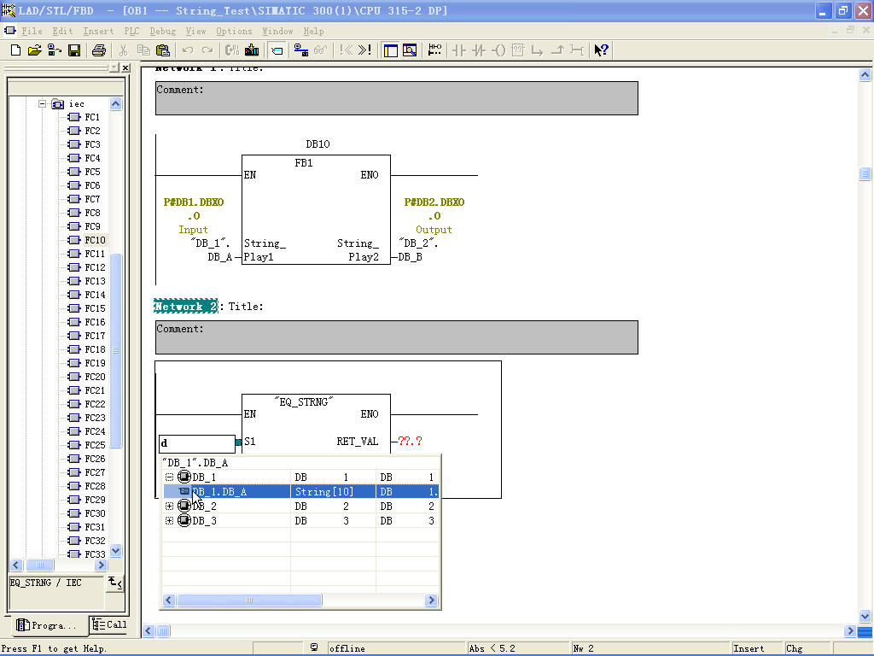Click the Paste clipboard icon
Screen dimensions: 874x656
(x=163, y=50)
